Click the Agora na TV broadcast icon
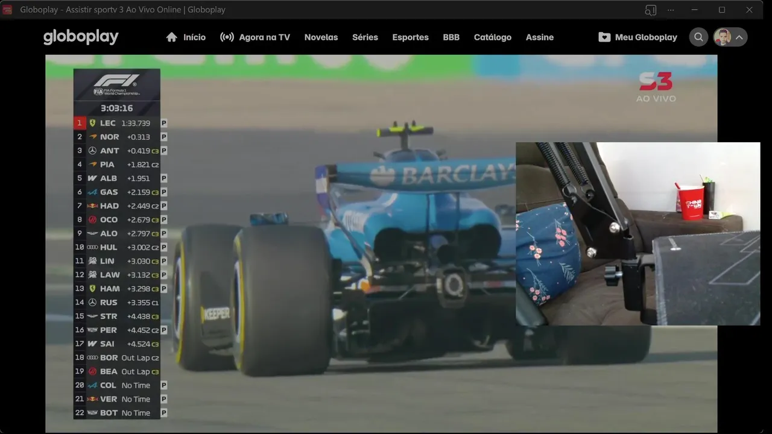The height and width of the screenshot is (434, 772). click(x=227, y=37)
